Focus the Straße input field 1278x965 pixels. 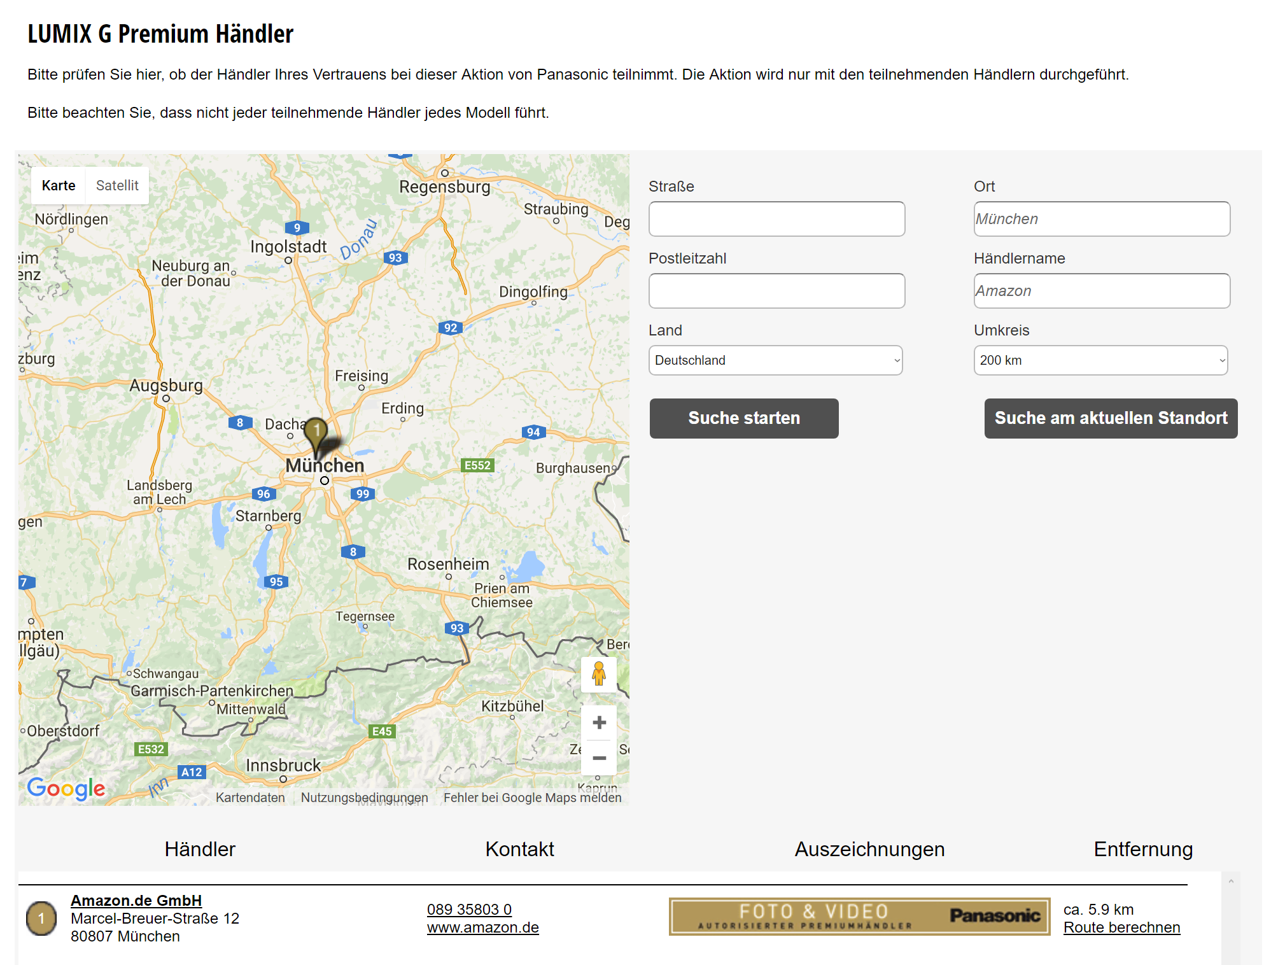coord(776,219)
